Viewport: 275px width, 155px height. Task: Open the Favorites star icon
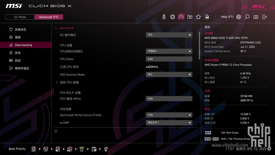198,17
